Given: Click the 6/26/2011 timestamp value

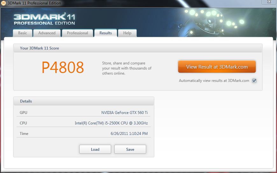Looking at the screenshot, I should [x=129, y=134].
